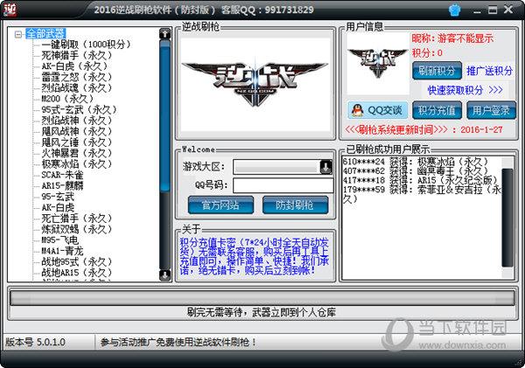This screenshot has height=368, width=525.
Task: Click the 参与活动推广 status bar message
Action: click(178, 343)
